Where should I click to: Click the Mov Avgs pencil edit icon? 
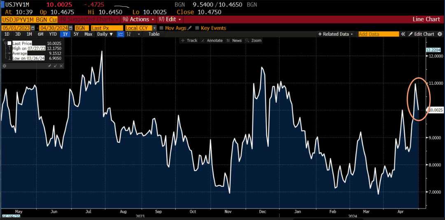pos(190,28)
